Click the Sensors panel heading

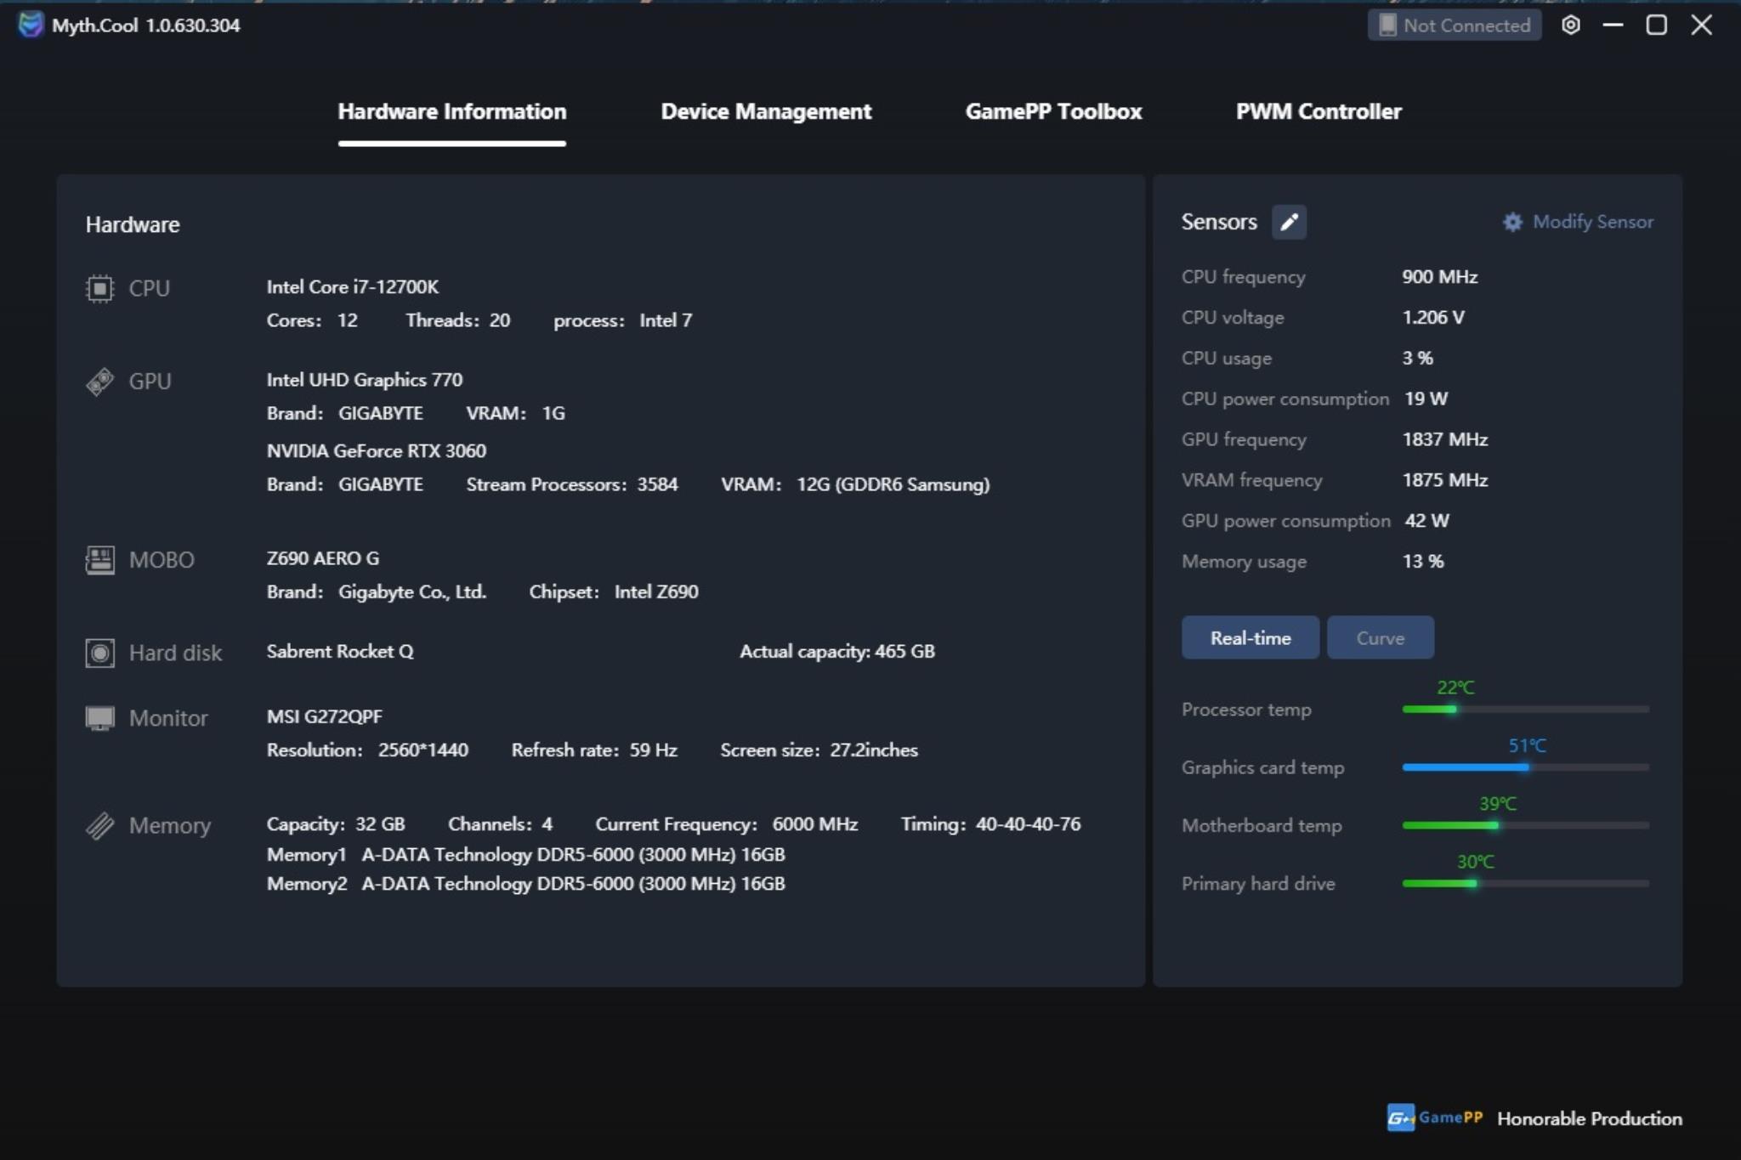[1219, 222]
